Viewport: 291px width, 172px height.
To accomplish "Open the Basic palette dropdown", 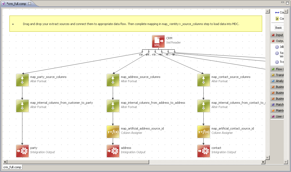I will click(279, 28).
